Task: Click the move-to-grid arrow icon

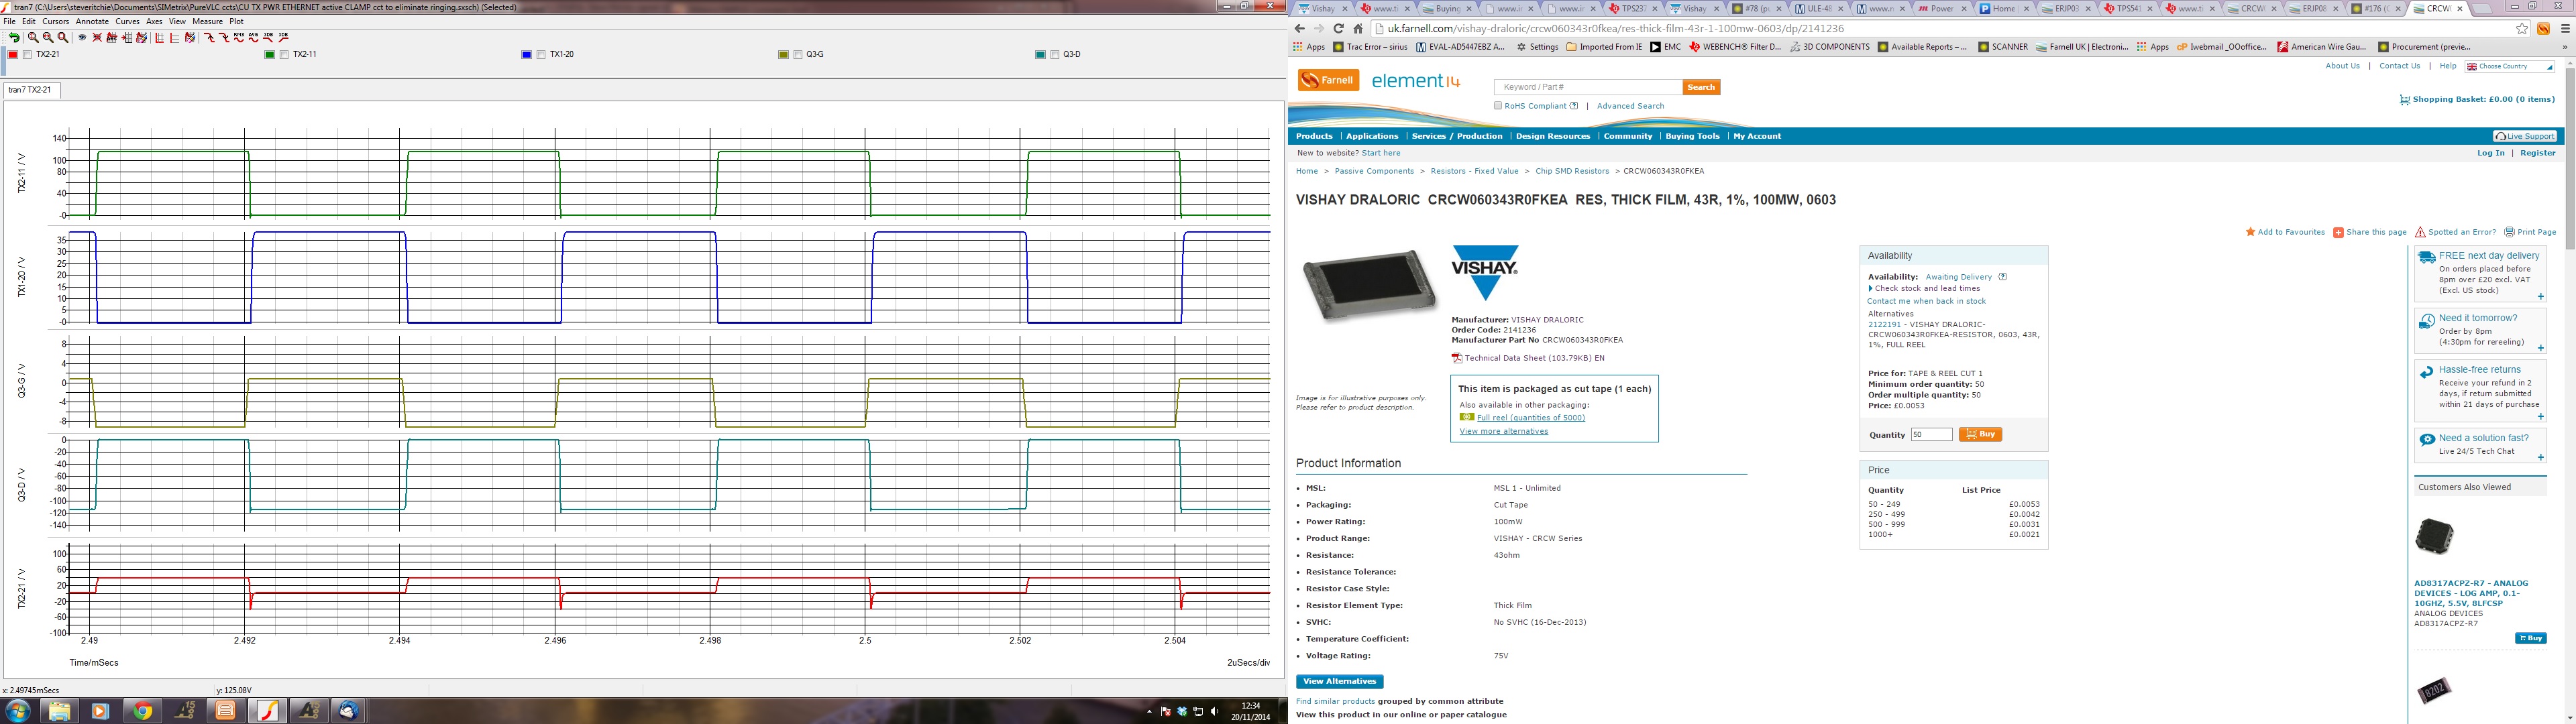Action: pyautogui.click(x=127, y=38)
